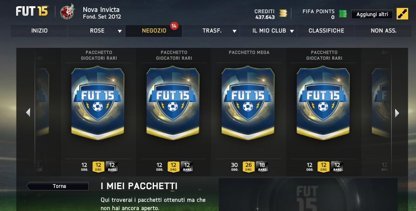
Task: Click the FUT 15 logo
Action: coord(32,12)
